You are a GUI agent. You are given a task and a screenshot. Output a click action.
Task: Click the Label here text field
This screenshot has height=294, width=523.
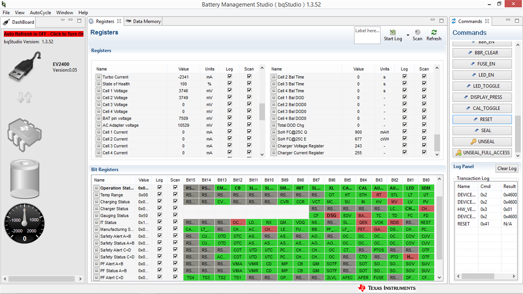point(367,35)
